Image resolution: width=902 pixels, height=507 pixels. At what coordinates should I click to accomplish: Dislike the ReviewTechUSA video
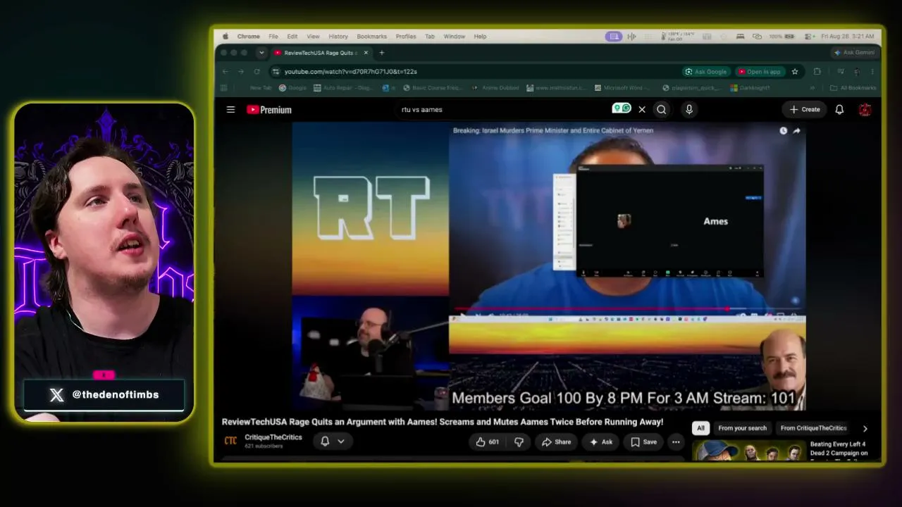pyautogui.click(x=519, y=442)
